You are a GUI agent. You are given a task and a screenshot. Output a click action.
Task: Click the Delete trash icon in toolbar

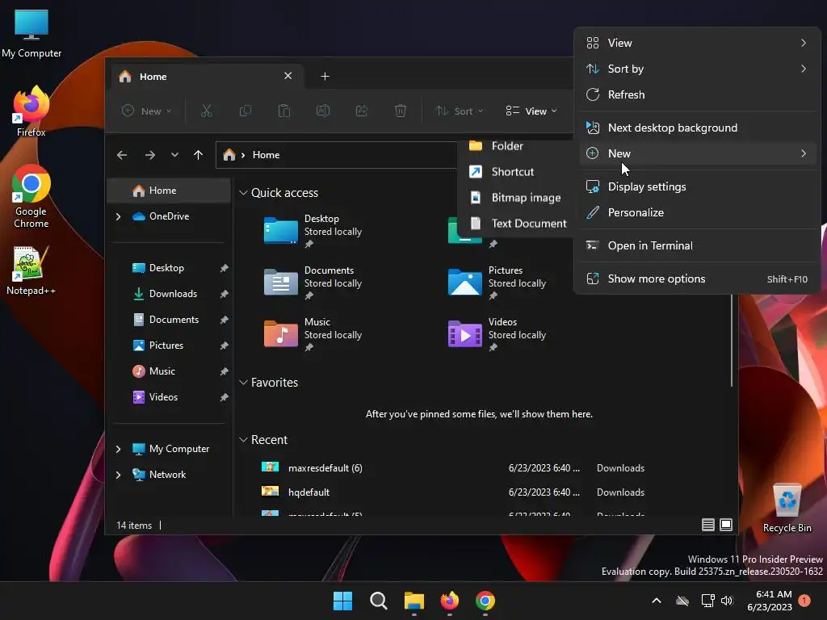coord(401,111)
